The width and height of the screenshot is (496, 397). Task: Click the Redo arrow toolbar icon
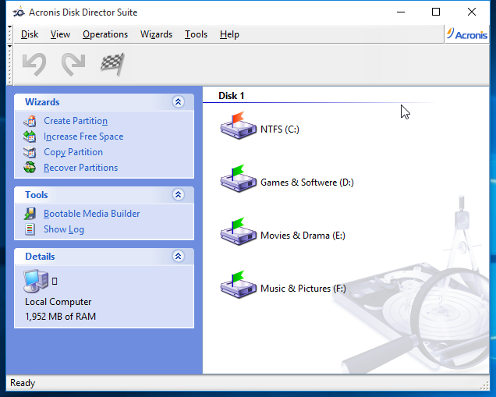(73, 65)
